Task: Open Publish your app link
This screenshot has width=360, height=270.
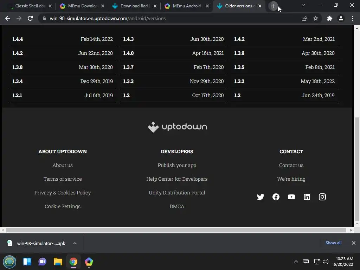Action: tap(177, 165)
